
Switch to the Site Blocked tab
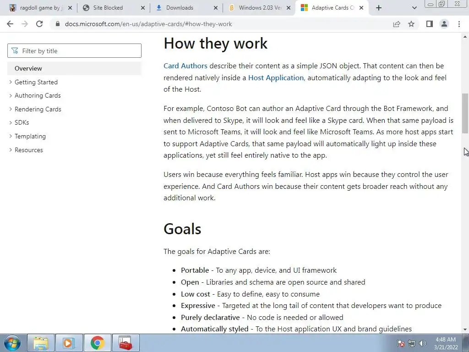pos(113,8)
